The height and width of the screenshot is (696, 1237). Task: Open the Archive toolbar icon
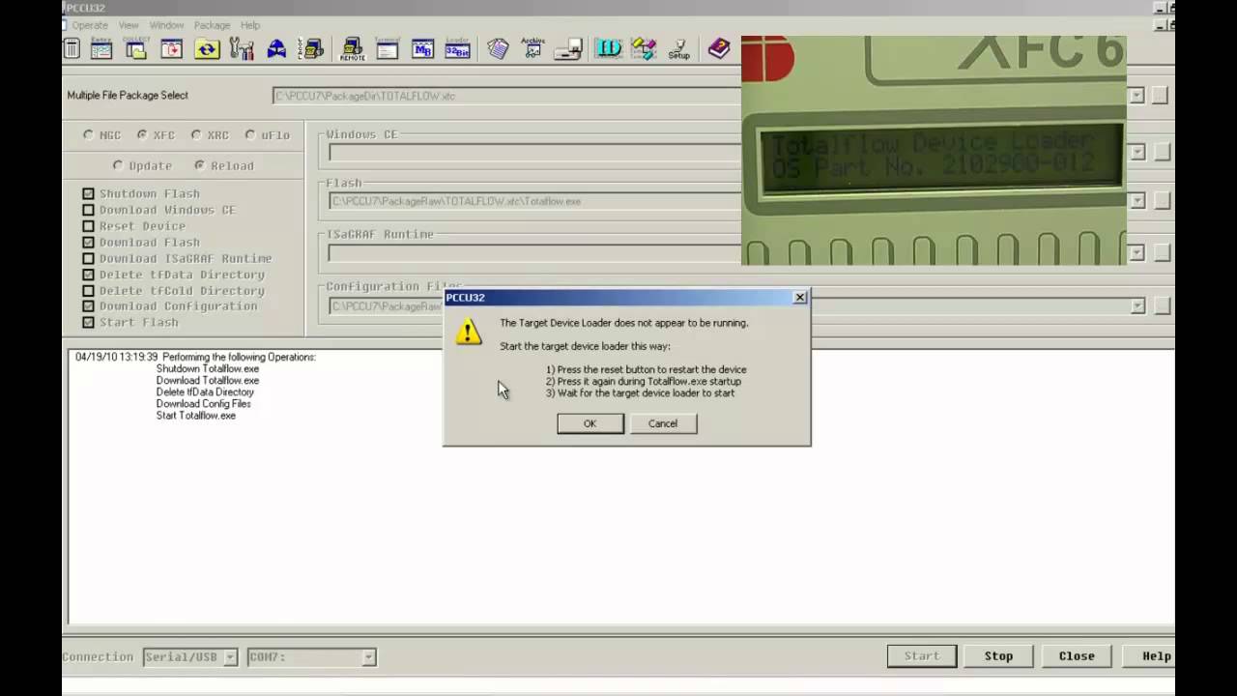533,49
